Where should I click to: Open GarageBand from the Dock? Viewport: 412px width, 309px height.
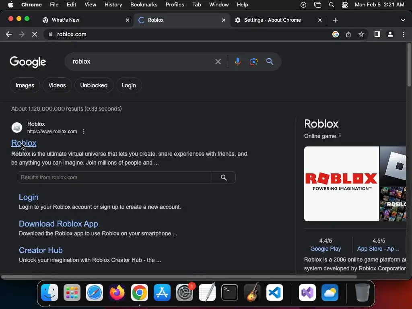(x=252, y=293)
